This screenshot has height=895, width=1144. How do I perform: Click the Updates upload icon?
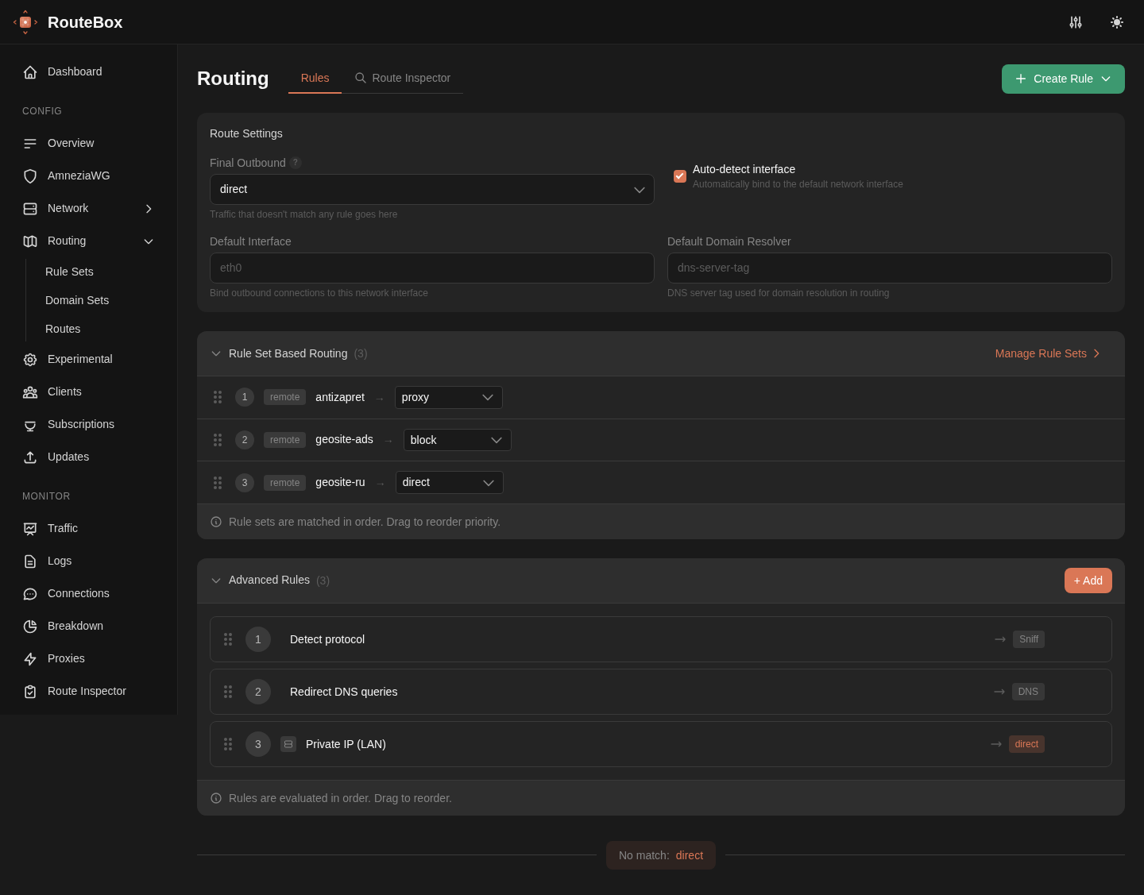(30, 457)
